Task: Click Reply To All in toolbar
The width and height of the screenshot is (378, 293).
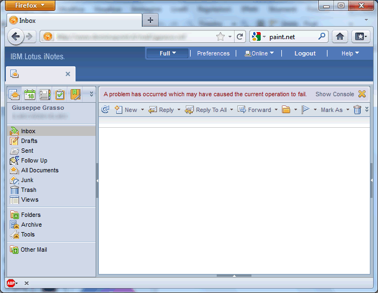Action: [x=206, y=110]
